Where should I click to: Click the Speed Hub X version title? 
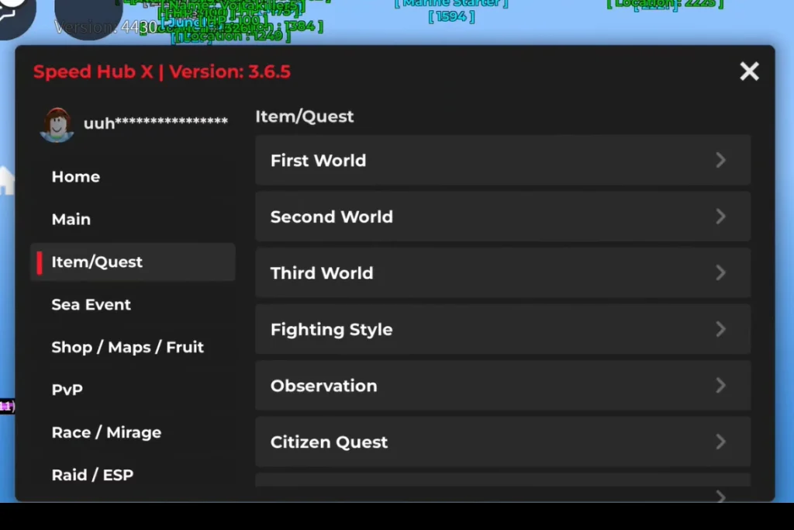pyautogui.click(x=162, y=71)
